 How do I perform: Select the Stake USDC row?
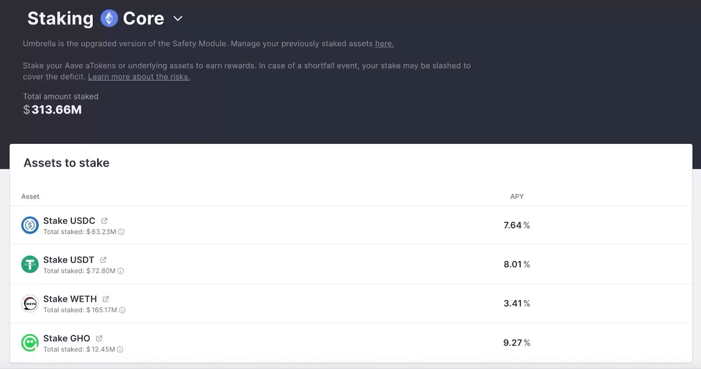307,225
